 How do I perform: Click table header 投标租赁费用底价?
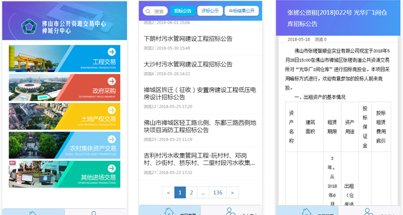pos(381,127)
